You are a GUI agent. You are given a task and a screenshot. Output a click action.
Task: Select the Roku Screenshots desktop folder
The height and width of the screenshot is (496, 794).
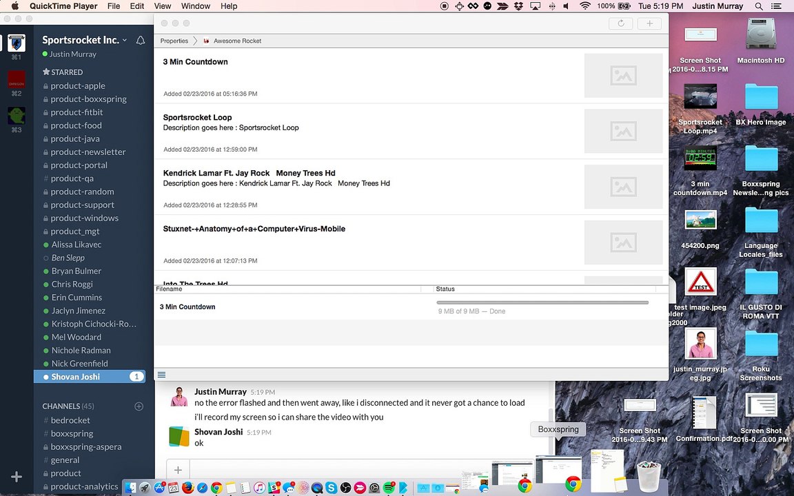761,355
